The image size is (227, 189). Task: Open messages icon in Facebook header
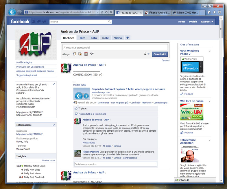pos(39,22)
